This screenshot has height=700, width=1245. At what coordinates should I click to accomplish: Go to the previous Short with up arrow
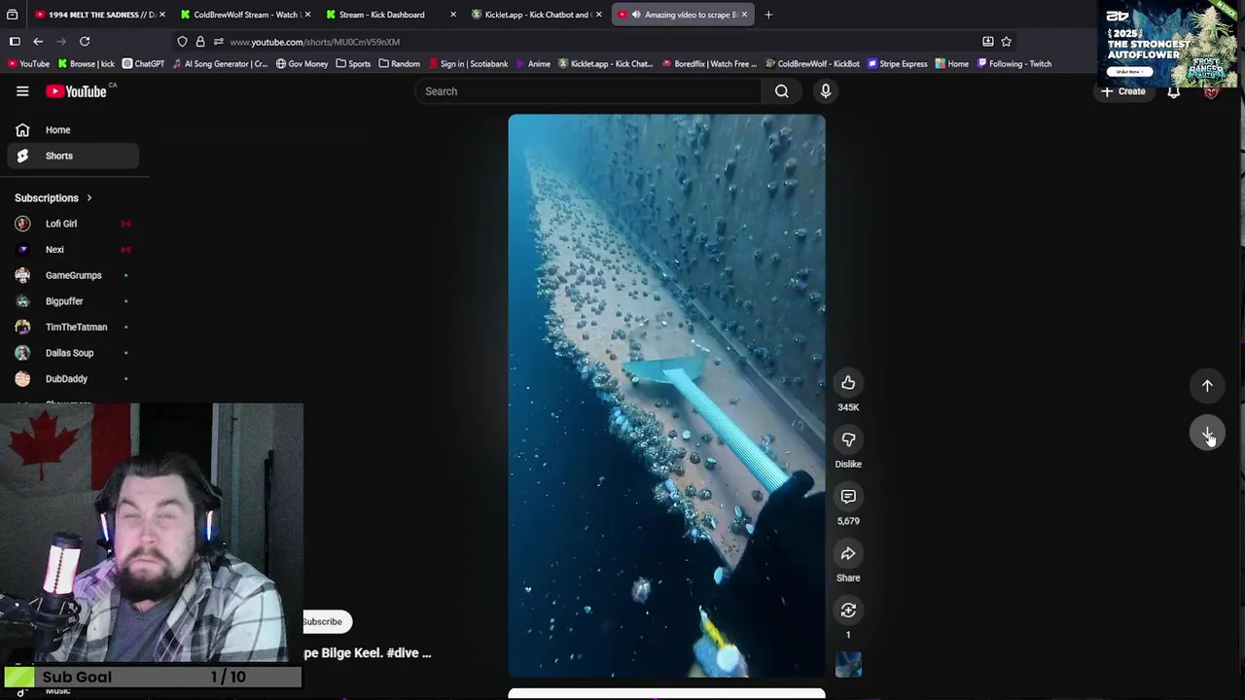[1207, 386]
